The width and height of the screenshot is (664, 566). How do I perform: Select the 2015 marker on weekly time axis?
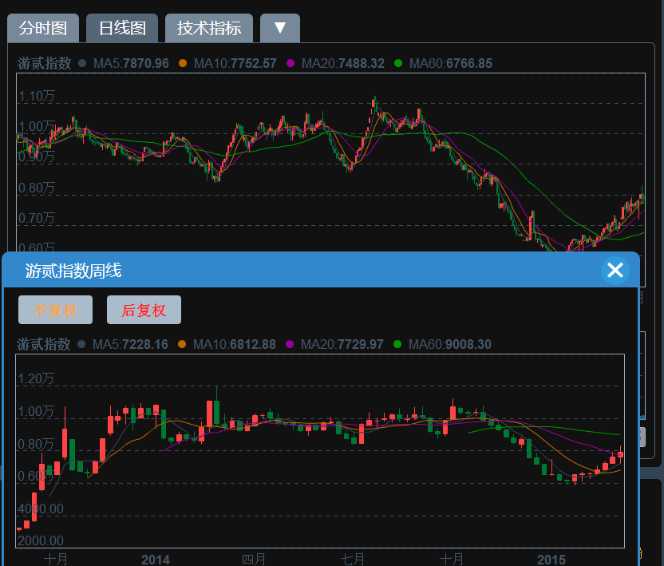point(551,559)
